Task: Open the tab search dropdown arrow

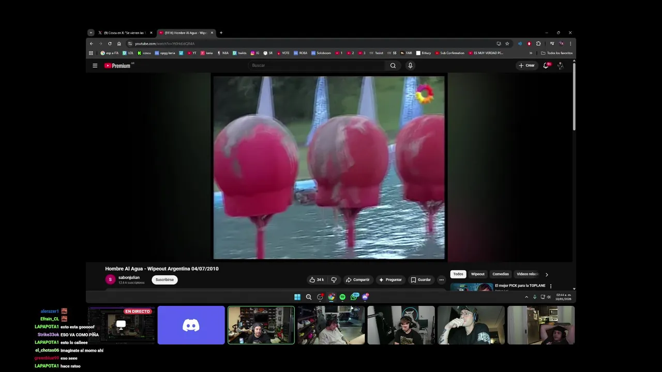Action: [x=91, y=33]
